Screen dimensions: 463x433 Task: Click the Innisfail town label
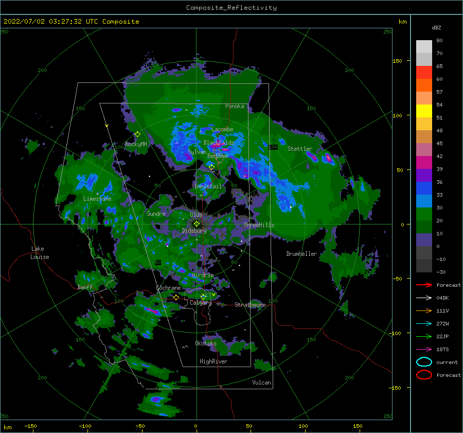208,186
